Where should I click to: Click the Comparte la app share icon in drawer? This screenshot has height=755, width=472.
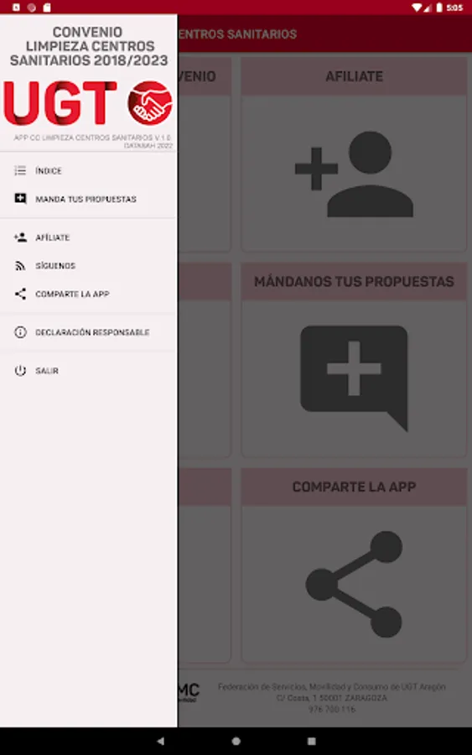pos(20,294)
